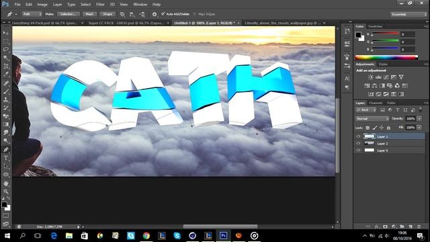This screenshot has height=242, width=430.
Task: Open the History panel icon
Action: click(347, 31)
